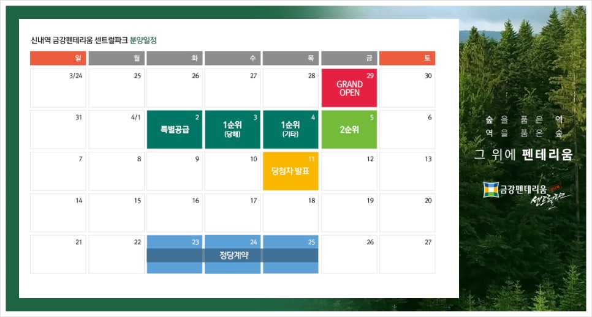Viewport: 592px width, 317px height.
Task: Click the 그 위에 펜테리움 slogan
Action: click(x=523, y=155)
